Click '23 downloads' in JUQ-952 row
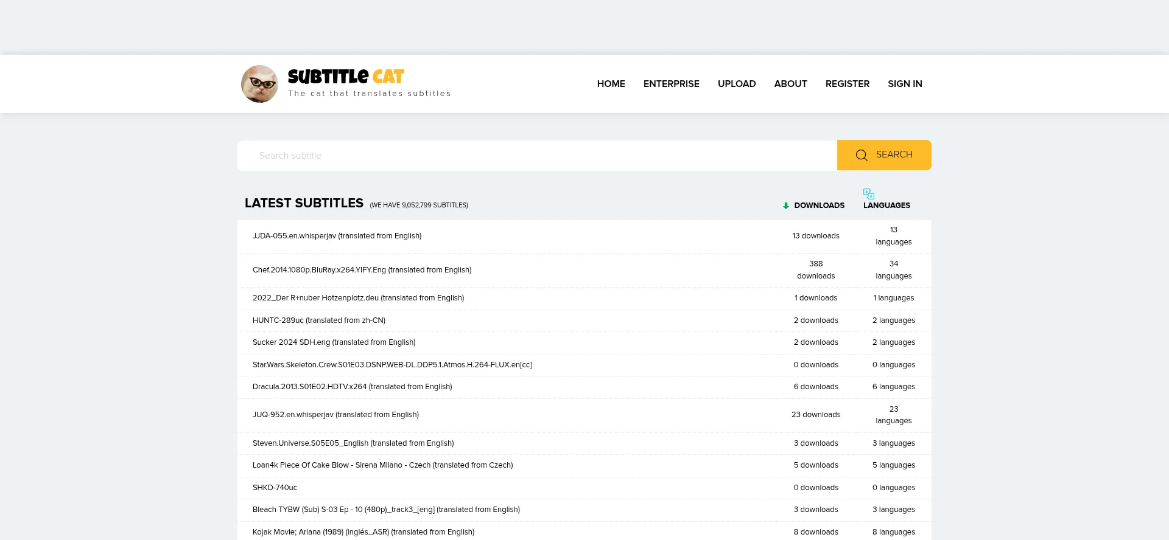This screenshot has height=540, width=1169. pyautogui.click(x=816, y=415)
